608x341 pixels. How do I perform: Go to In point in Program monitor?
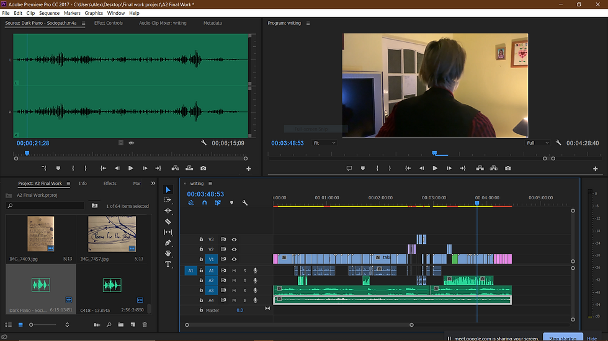408,168
